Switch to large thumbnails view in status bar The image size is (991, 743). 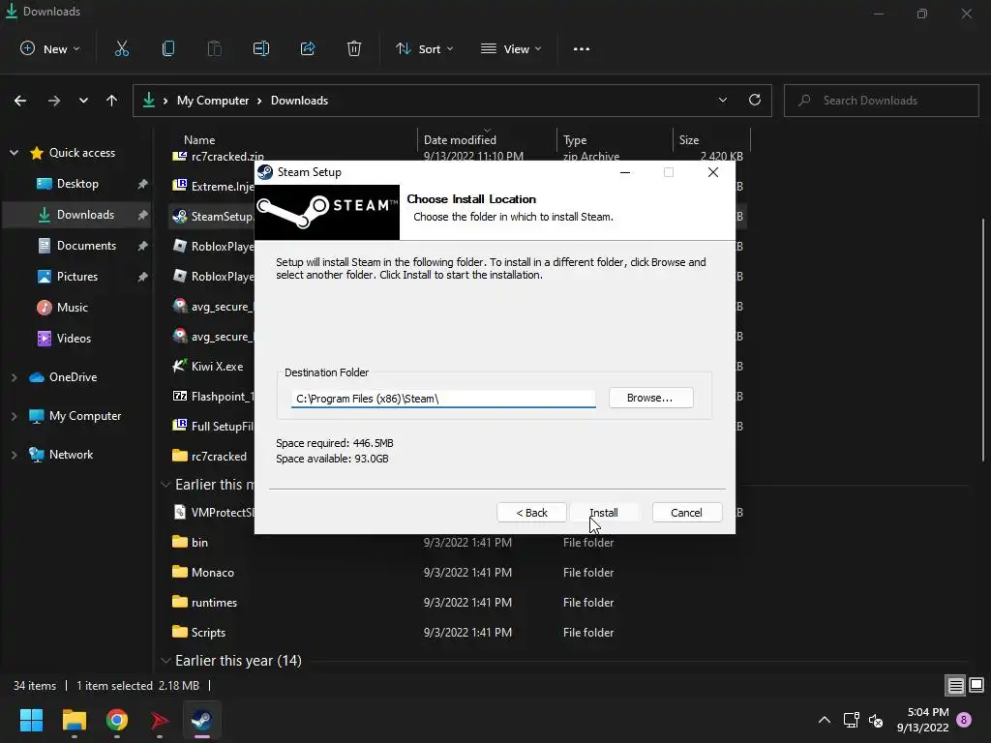[976, 686]
